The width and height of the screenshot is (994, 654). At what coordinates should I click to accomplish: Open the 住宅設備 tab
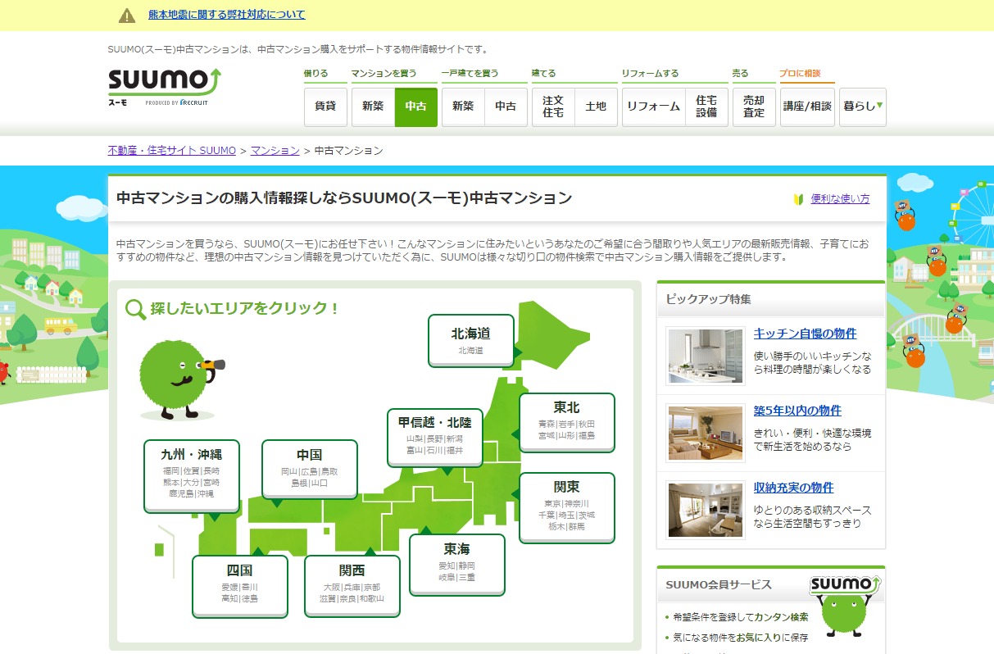(x=706, y=107)
